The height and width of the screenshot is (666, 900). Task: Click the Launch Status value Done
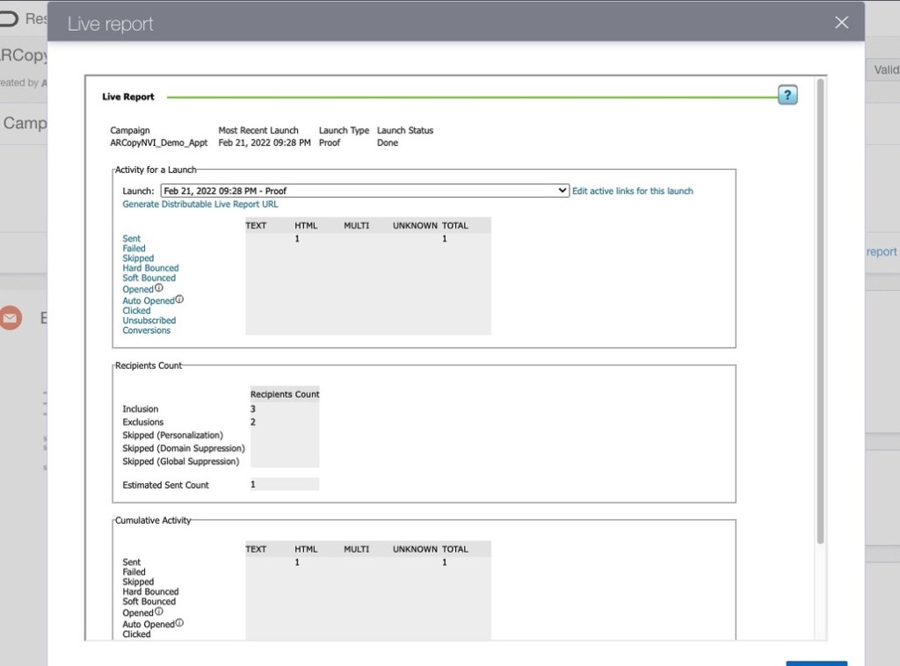388,143
